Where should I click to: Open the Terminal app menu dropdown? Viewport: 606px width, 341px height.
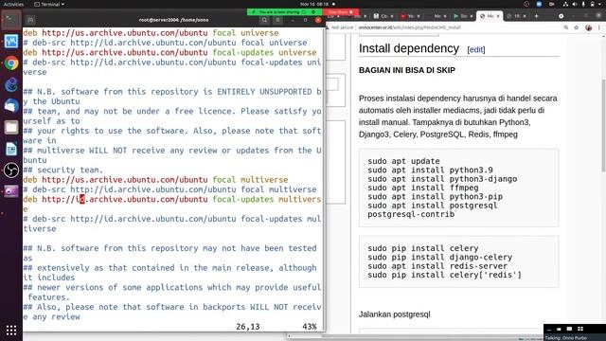click(49, 4)
